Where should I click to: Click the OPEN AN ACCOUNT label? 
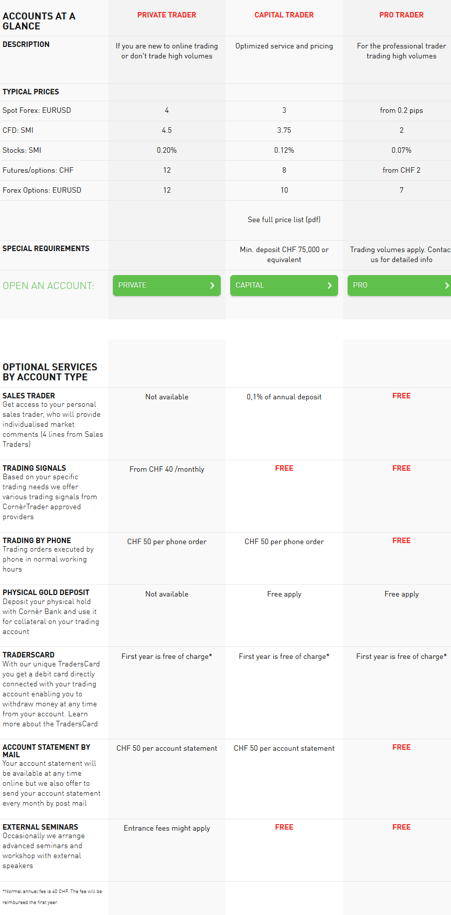pyautogui.click(x=48, y=286)
